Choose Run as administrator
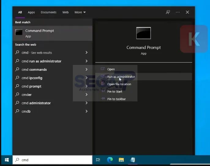Screen dimensions: 210x166 144,77
